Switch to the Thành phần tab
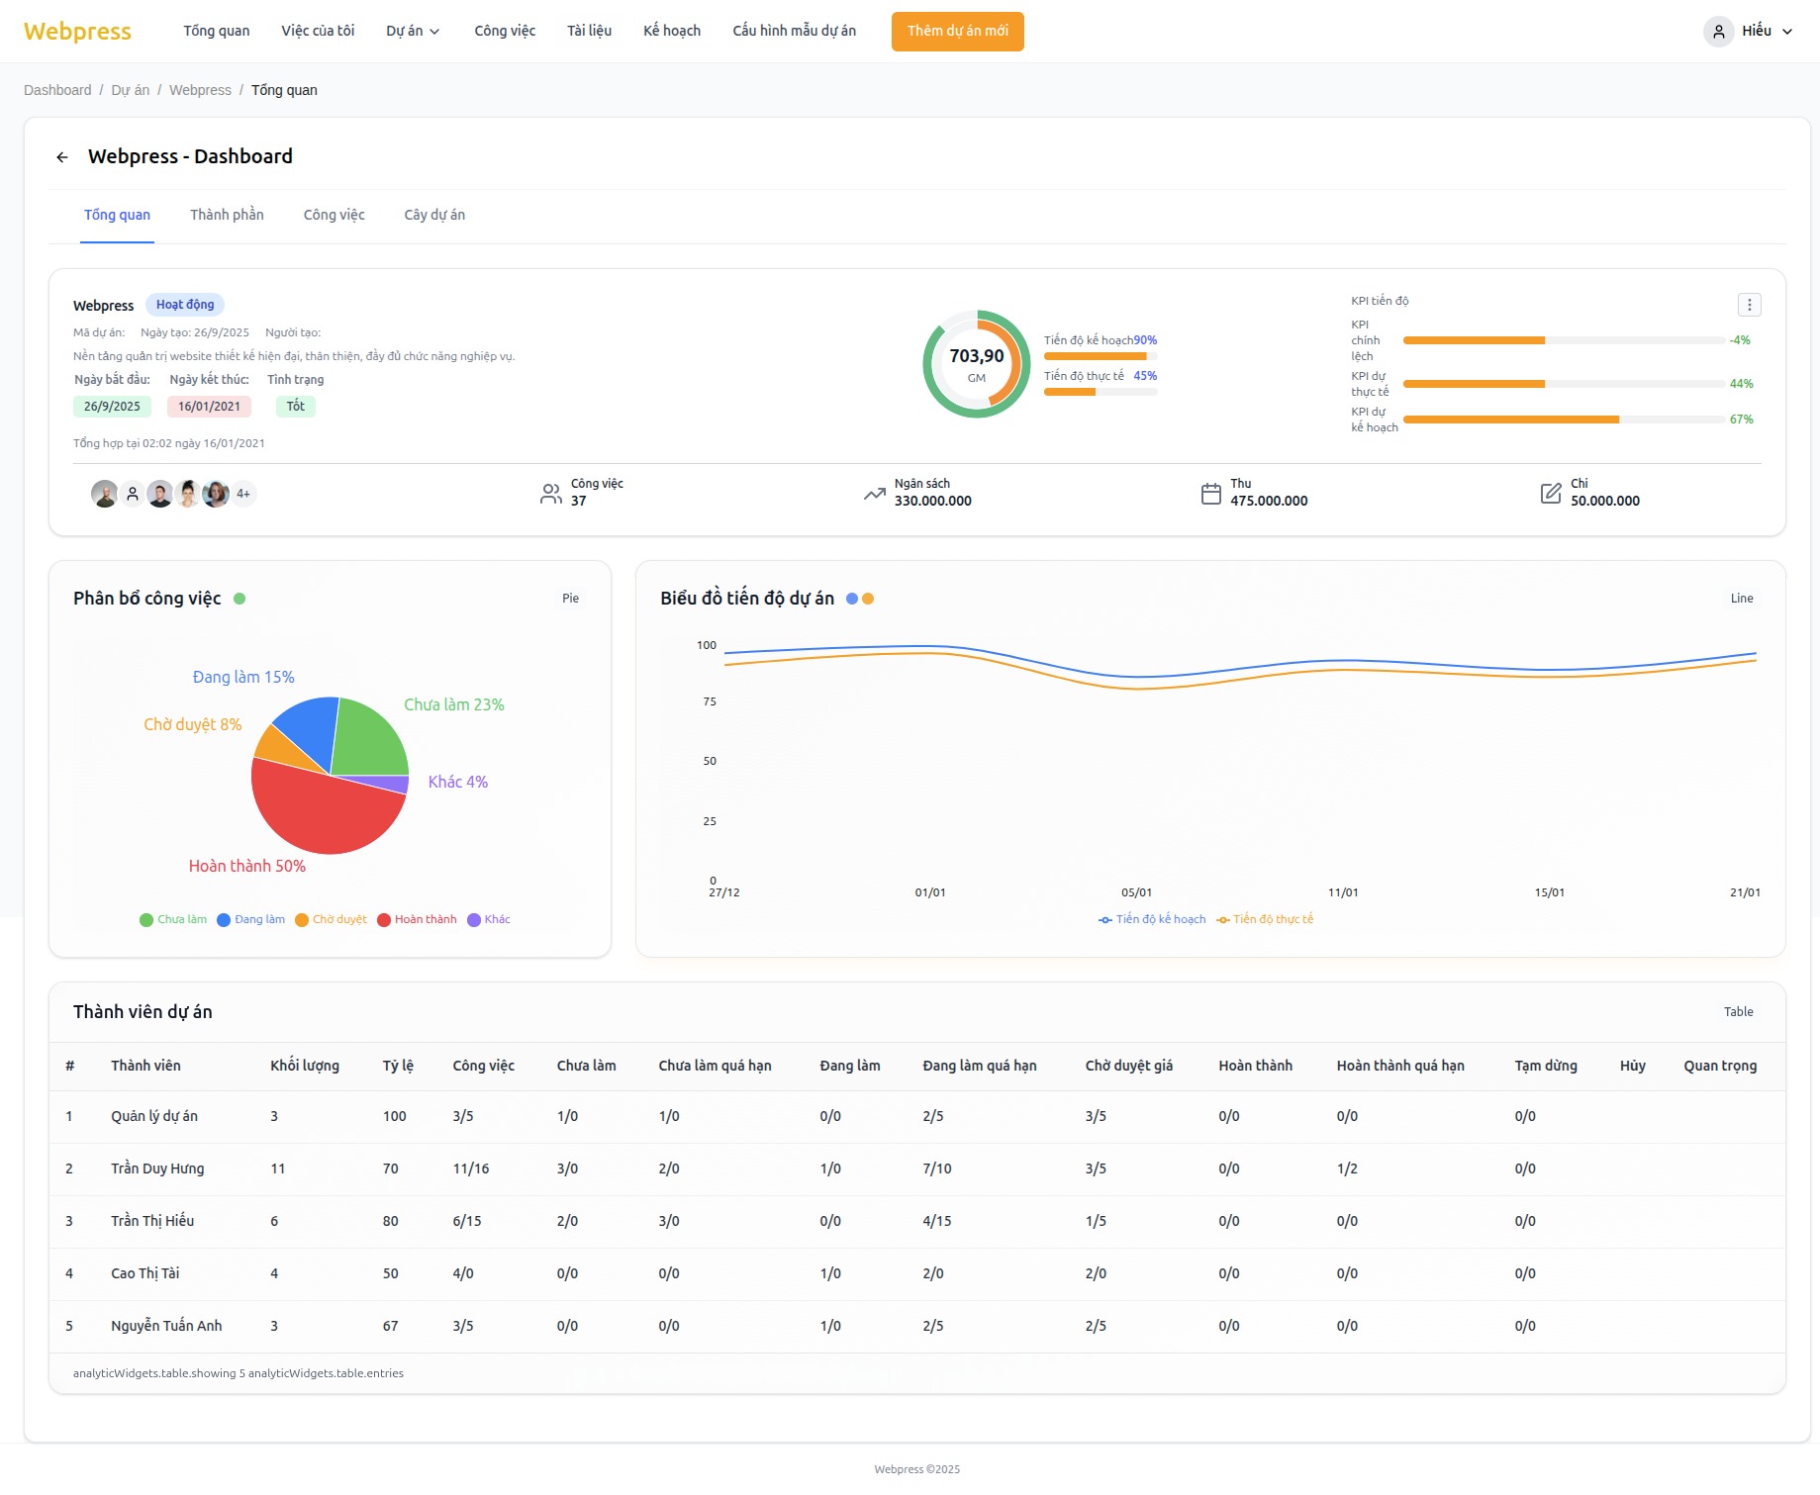Screen dimensions: 1820x1495 [x=227, y=216]
